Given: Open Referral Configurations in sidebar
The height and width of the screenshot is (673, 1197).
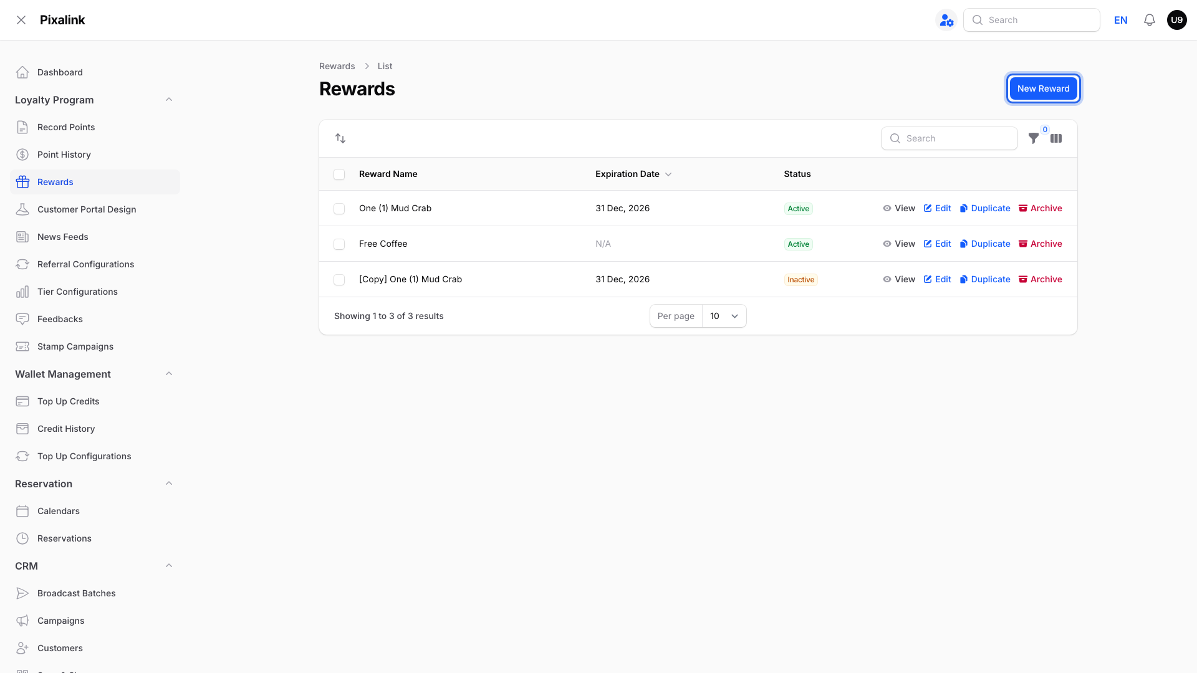Looking at the screenshot, I should tap(95, 264).
